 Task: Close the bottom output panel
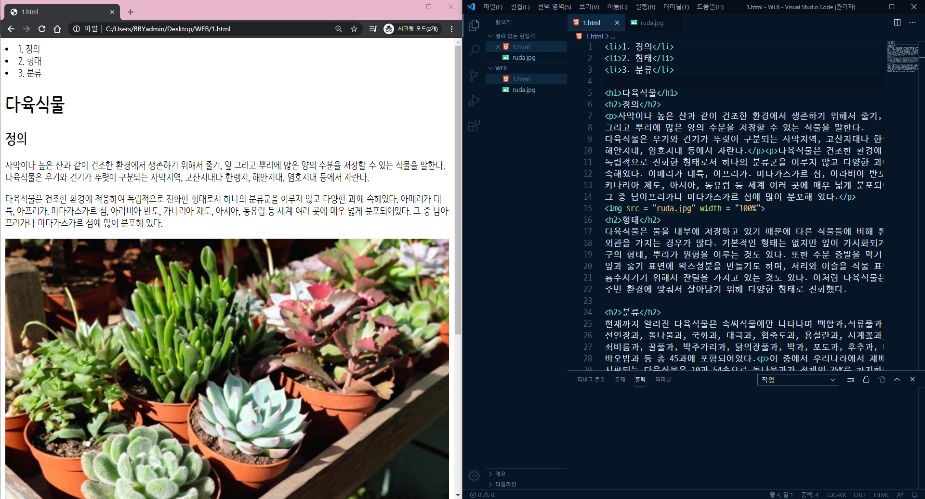tap(912, 380)
